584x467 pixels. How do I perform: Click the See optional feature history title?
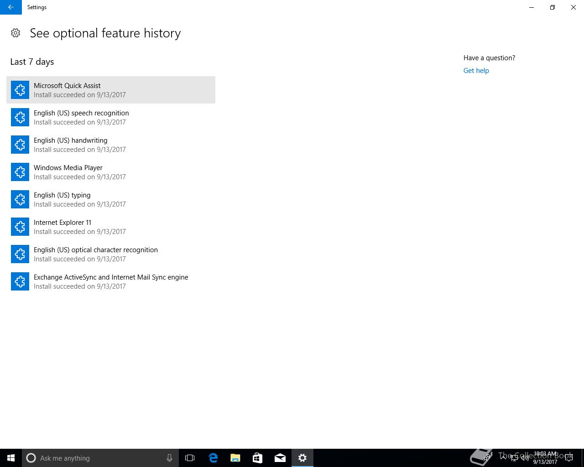click(x=105, y=33)
